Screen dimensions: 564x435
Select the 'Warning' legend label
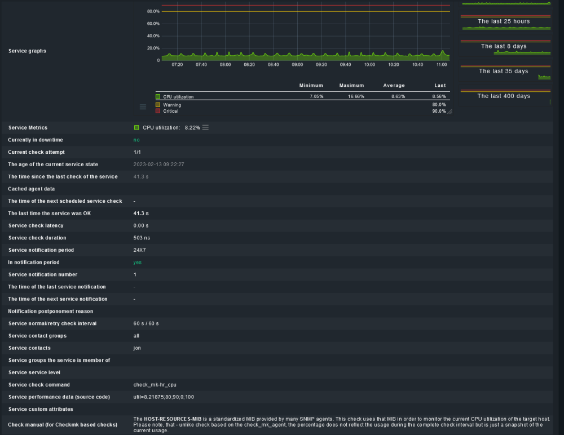pyautogui.click(x=172, y=105)
